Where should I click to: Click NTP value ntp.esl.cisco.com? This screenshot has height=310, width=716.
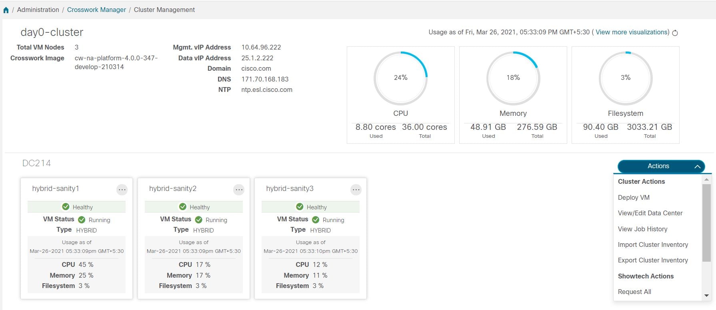pyautogui.click(x=267, y=89)
